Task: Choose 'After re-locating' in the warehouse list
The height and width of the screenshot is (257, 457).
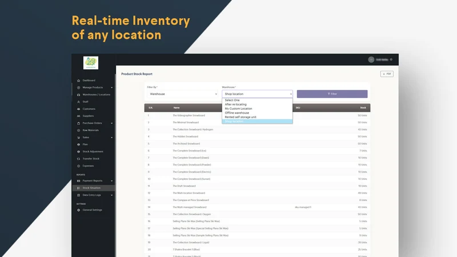Action: pyautogui.click(x=258, y=105)
